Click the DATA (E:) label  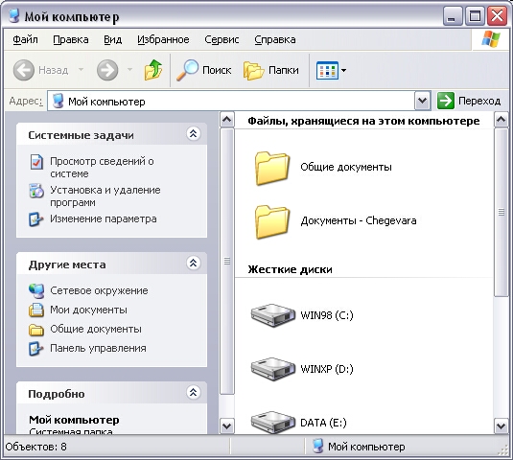coord(323,423)
